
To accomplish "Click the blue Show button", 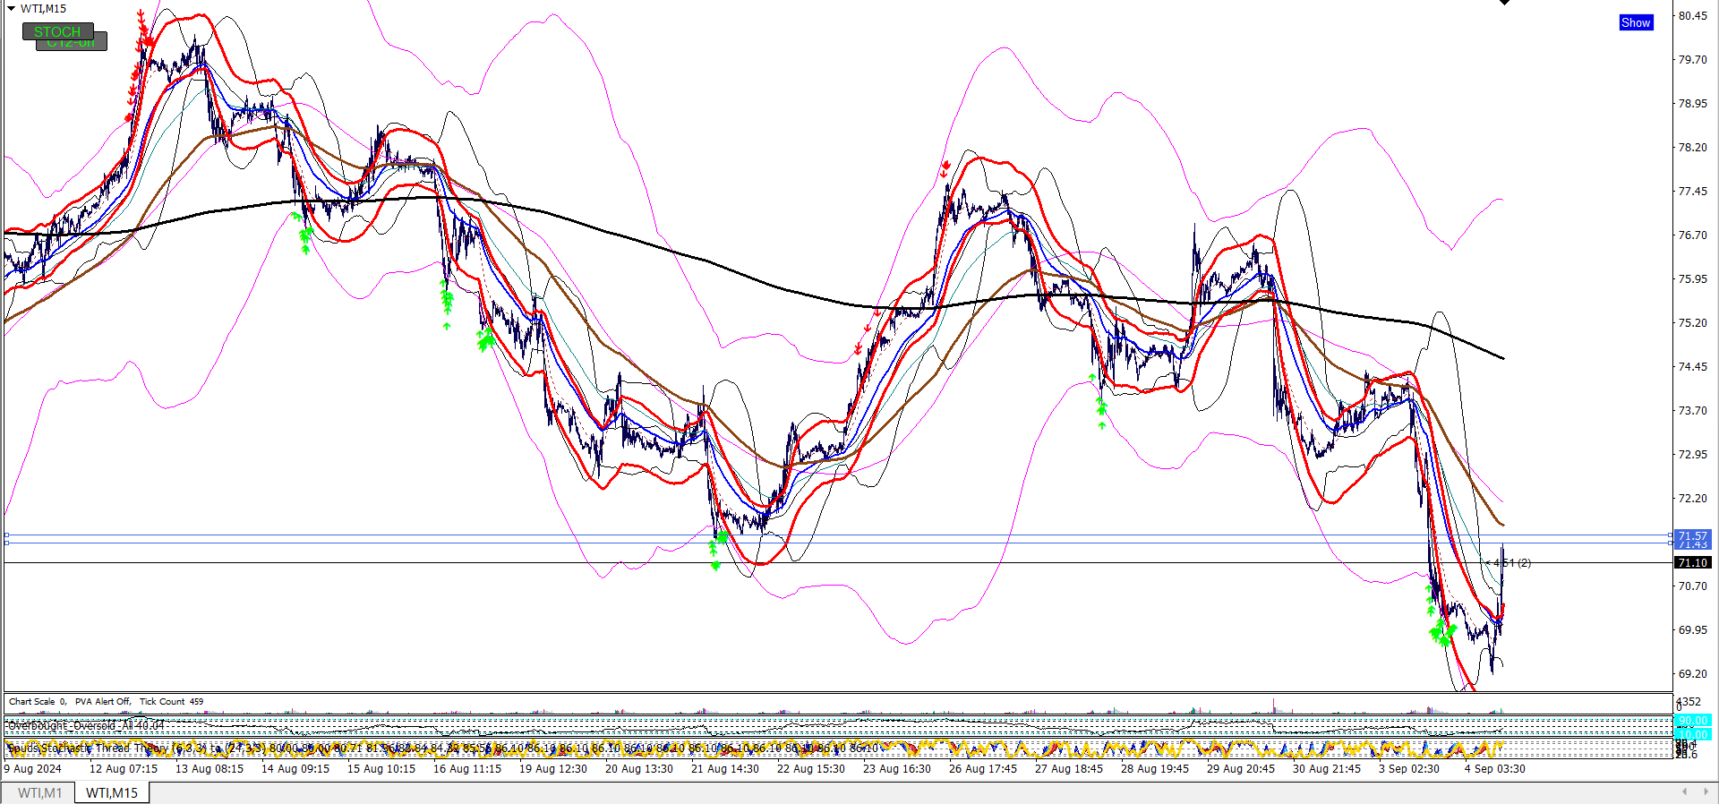I will (1636, 23).
